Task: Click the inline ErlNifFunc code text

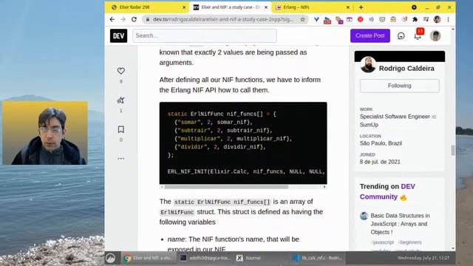Action: click(x=177, y=212)
